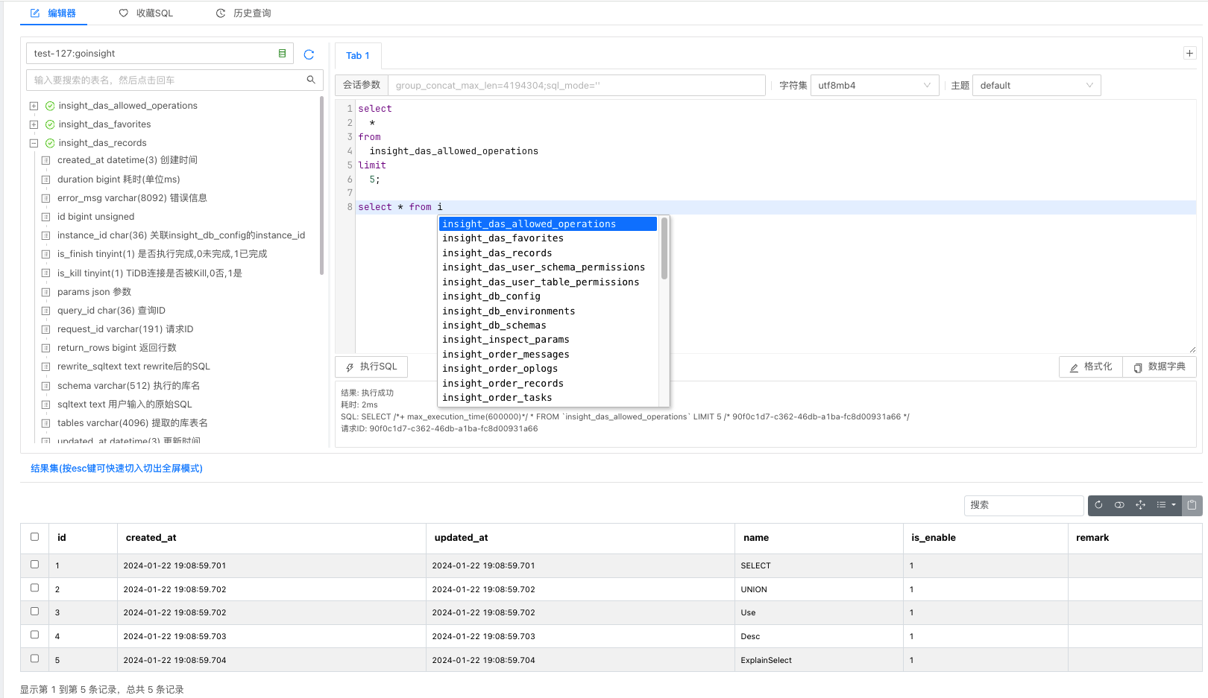This screenshot has width=1208, height=698.
Task: Check the row with id 4
Action: [34, 635]
